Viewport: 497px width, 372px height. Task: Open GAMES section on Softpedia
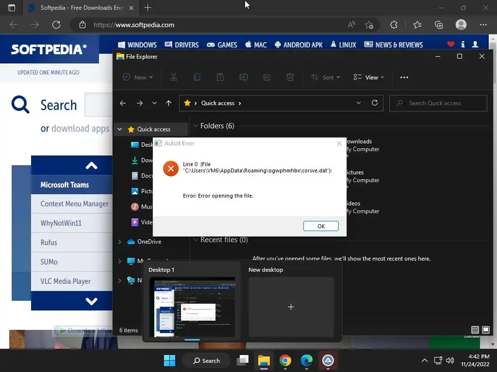222,45
